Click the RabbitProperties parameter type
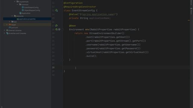Image resolution: width=193 pixels, height=108 pixels. tap(101, 29)
